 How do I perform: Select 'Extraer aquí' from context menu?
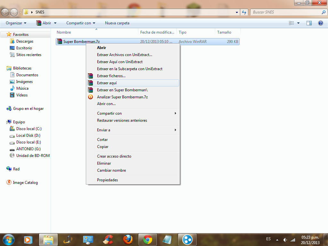click(107, 83)
